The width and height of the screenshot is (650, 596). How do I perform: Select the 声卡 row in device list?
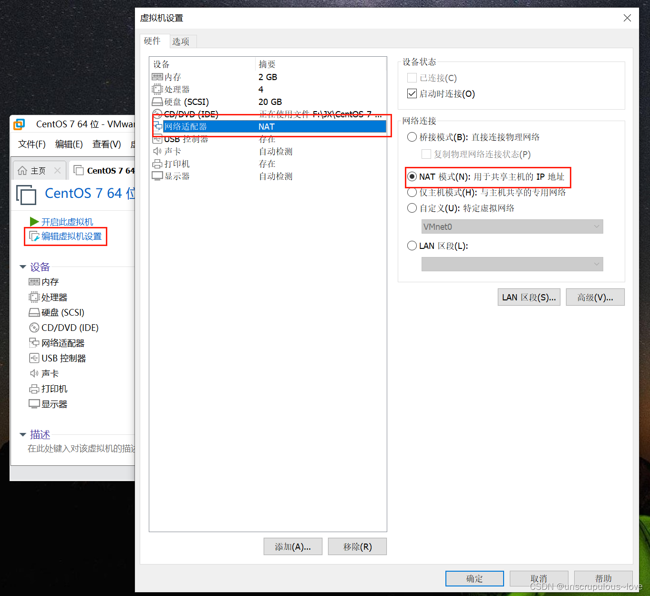[269, 151]
